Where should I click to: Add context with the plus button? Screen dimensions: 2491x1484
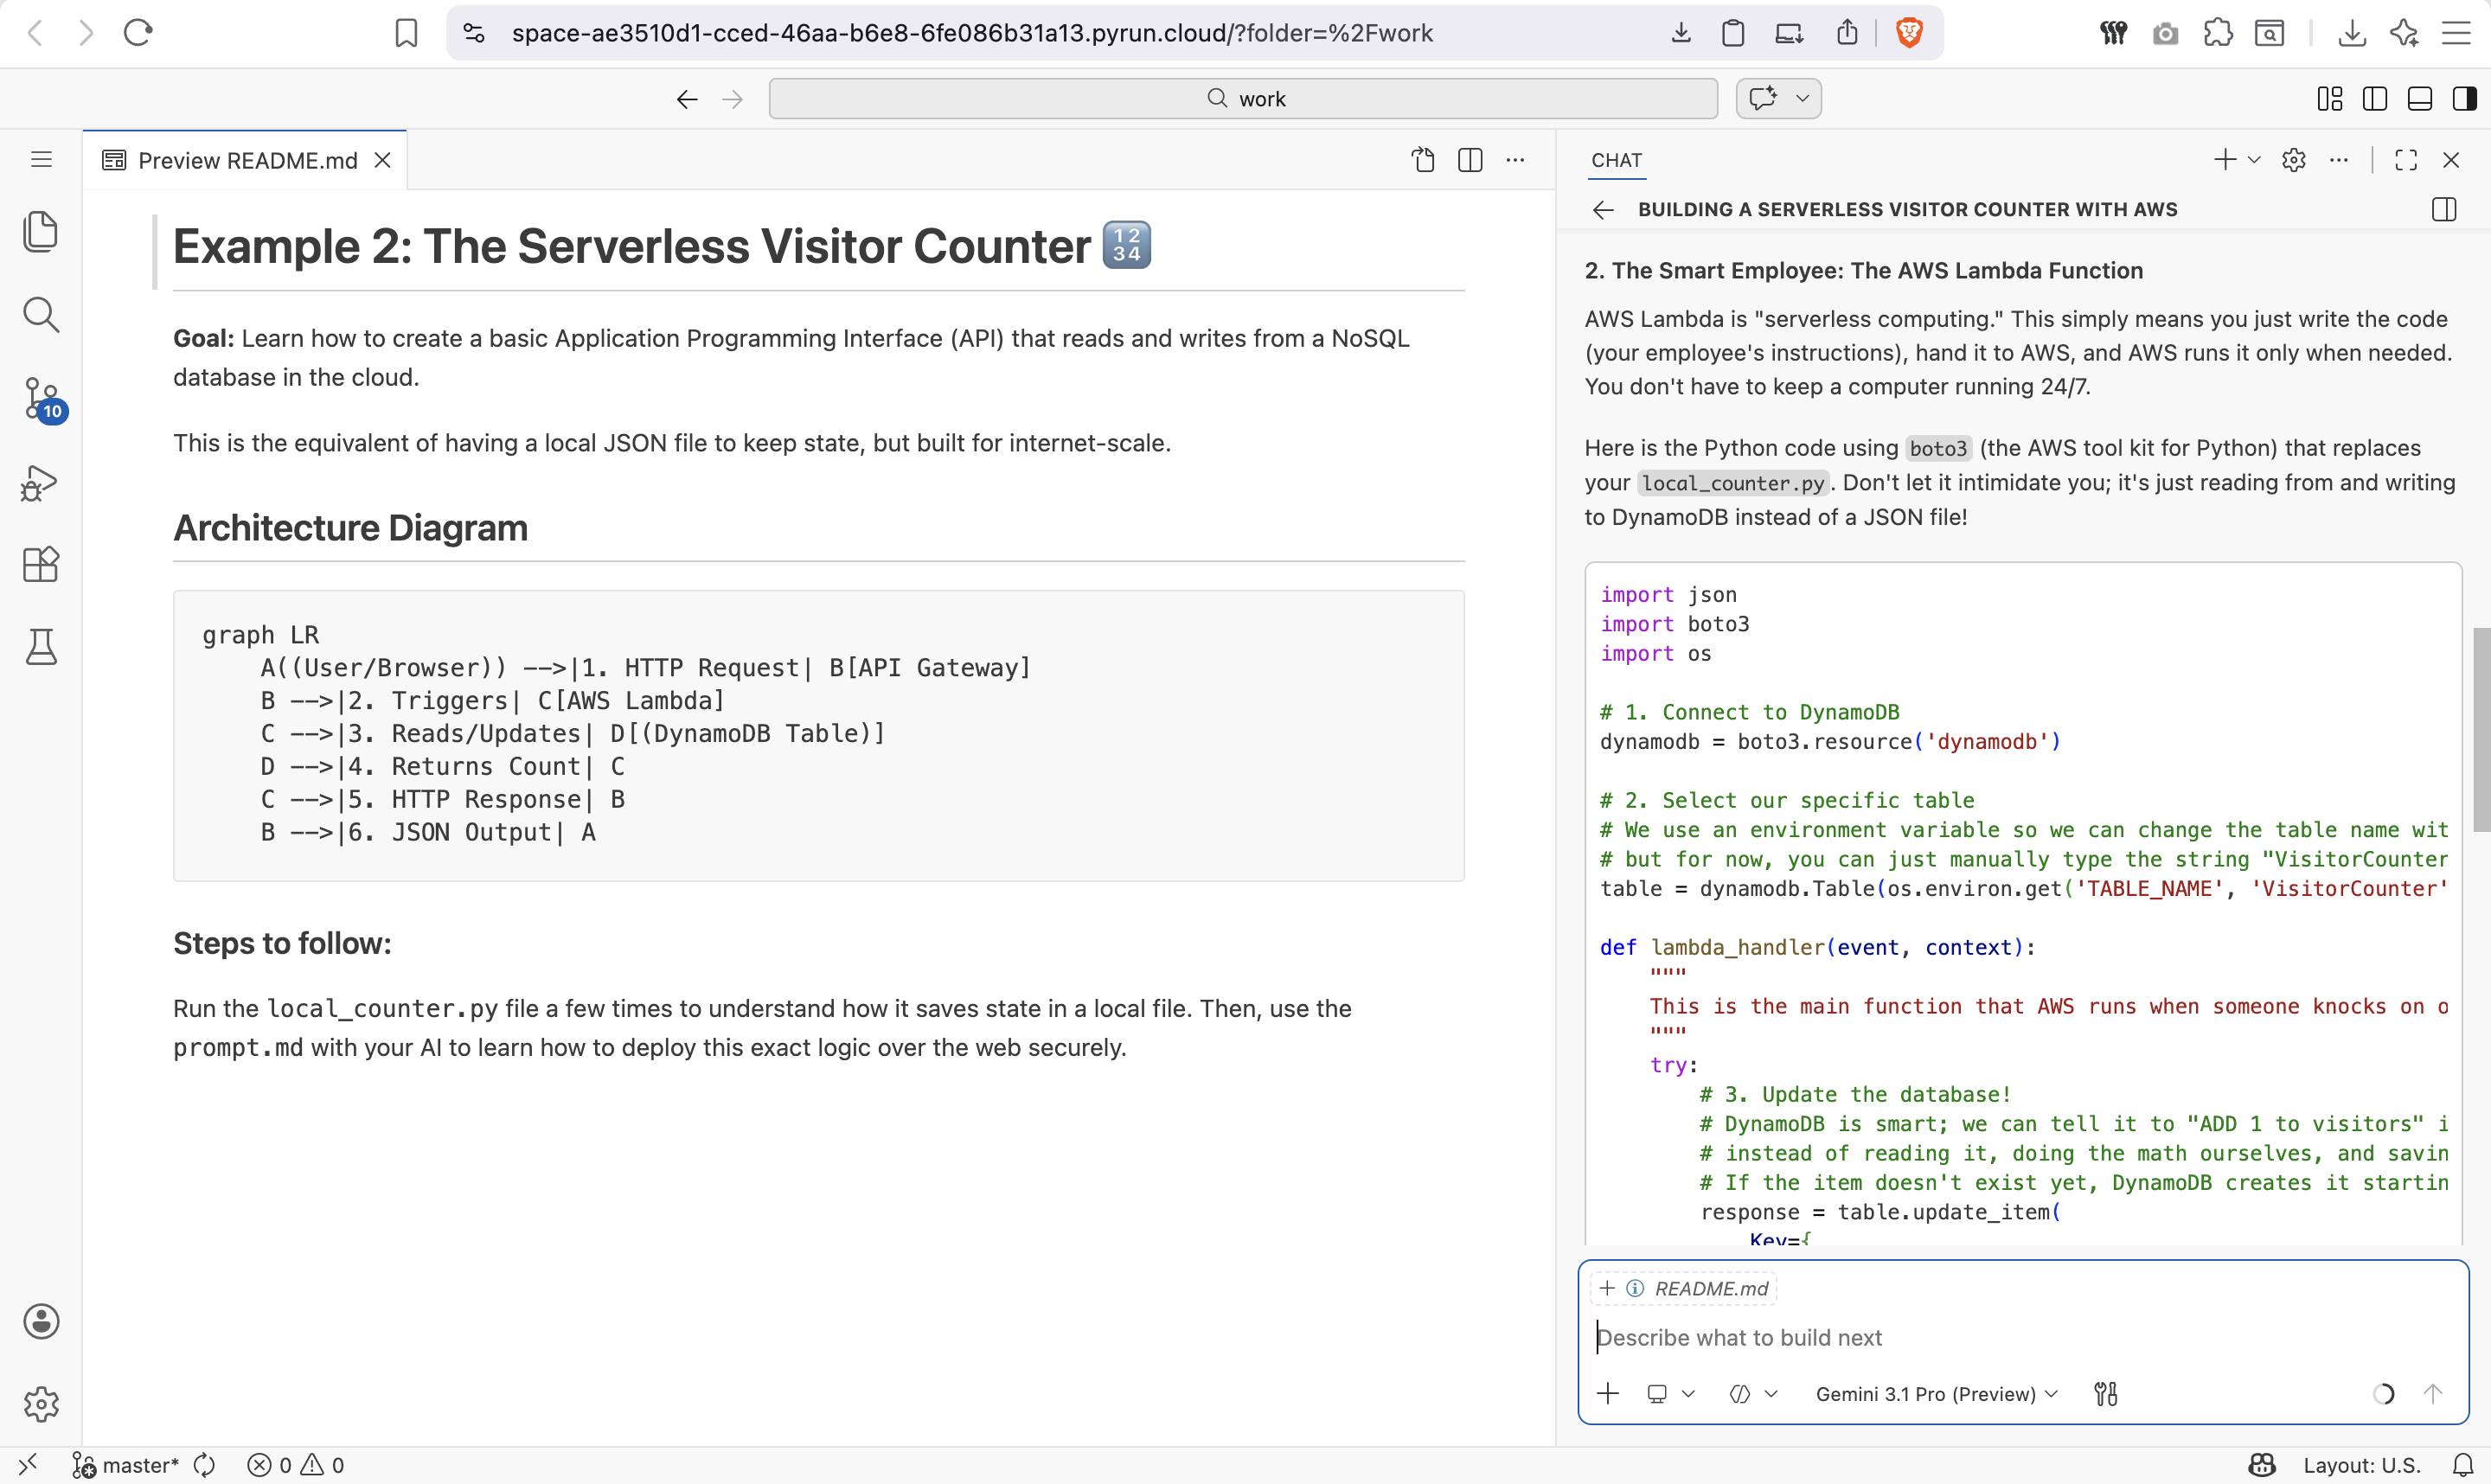tap(1608, 1393)
